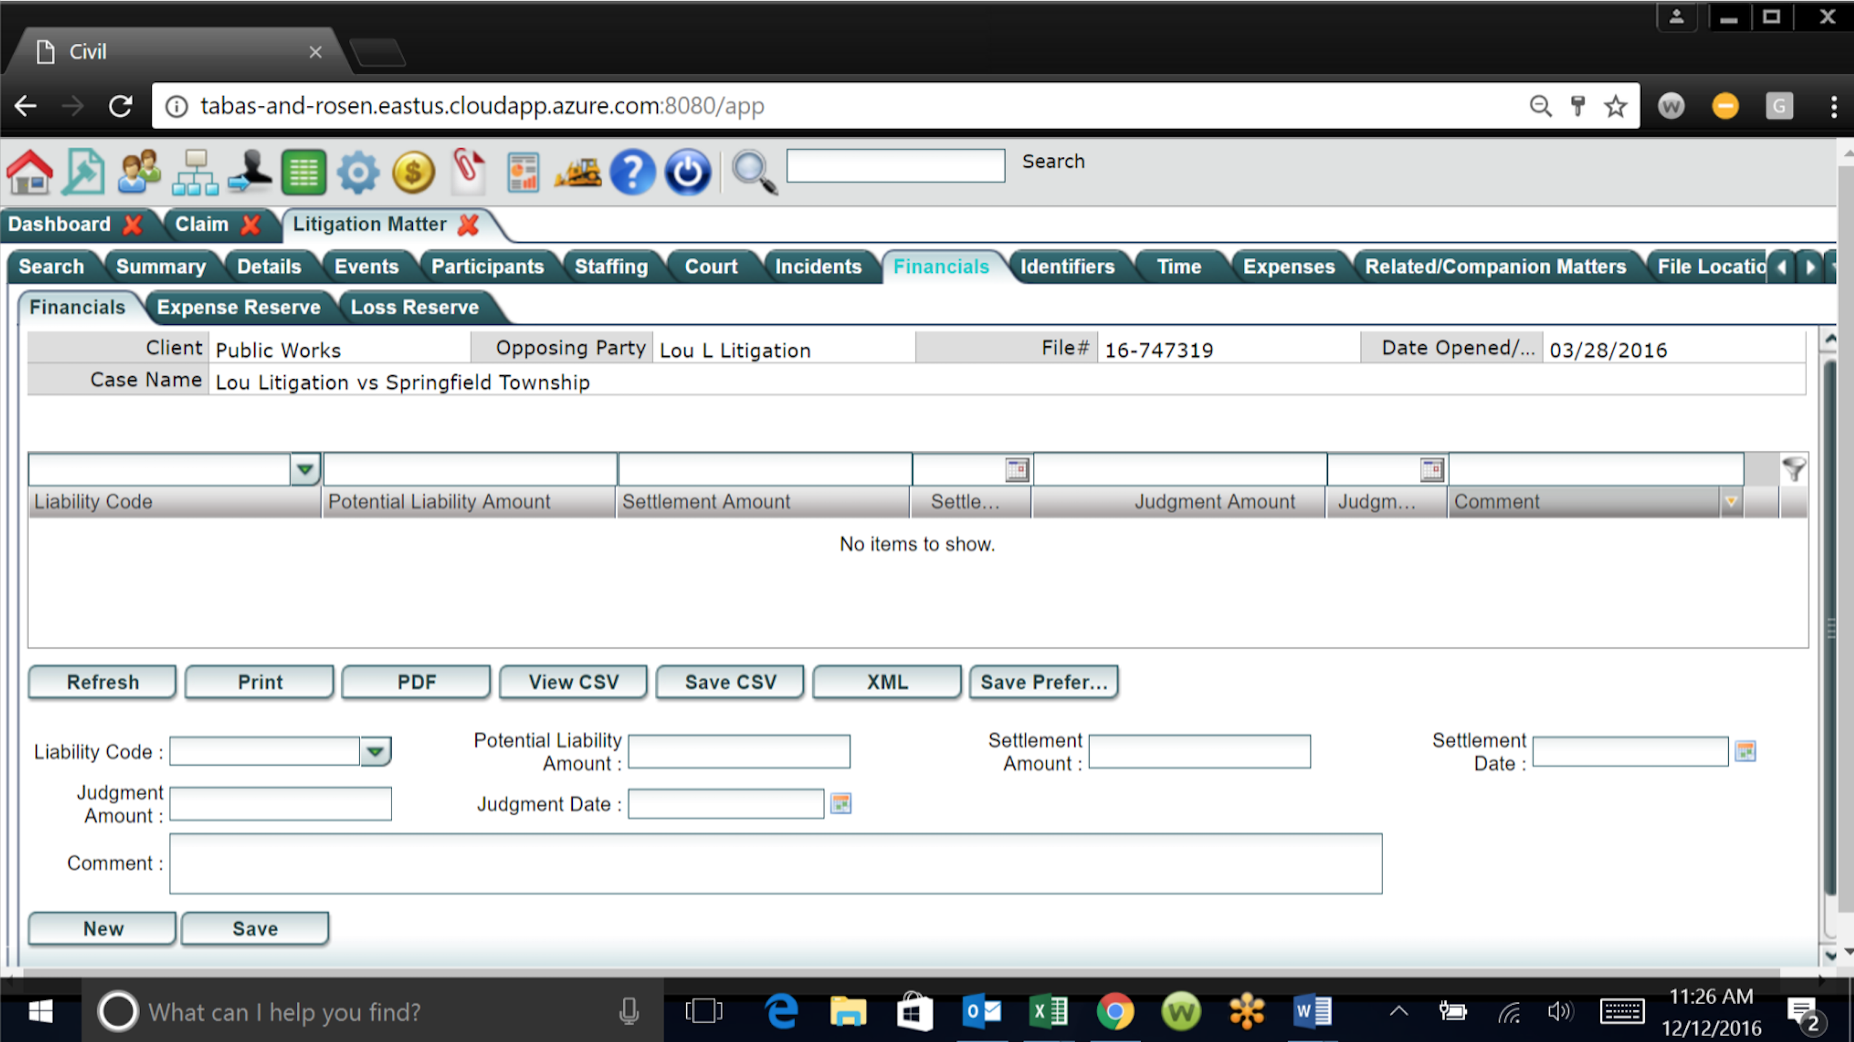1854x1042 pixels.
Task: Click the green spreadsheet grid icon
Action: [303, 173]
